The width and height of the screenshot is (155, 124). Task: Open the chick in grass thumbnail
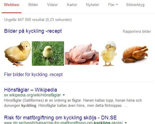48,53
